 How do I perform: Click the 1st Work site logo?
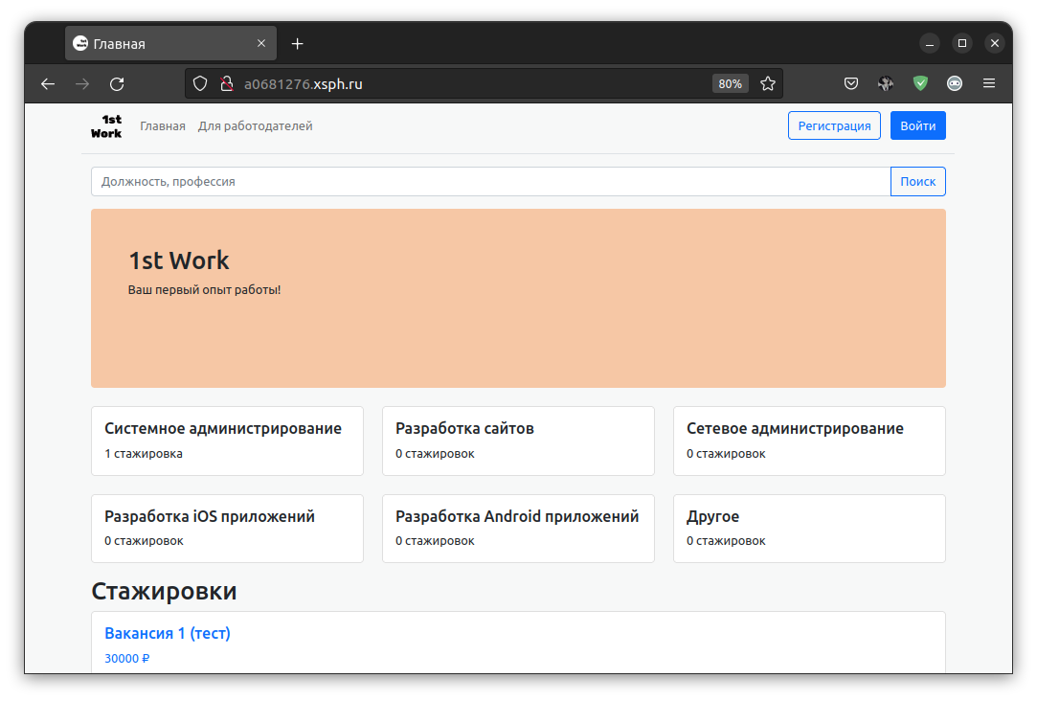pyautogui.click(x=106, y=126)
